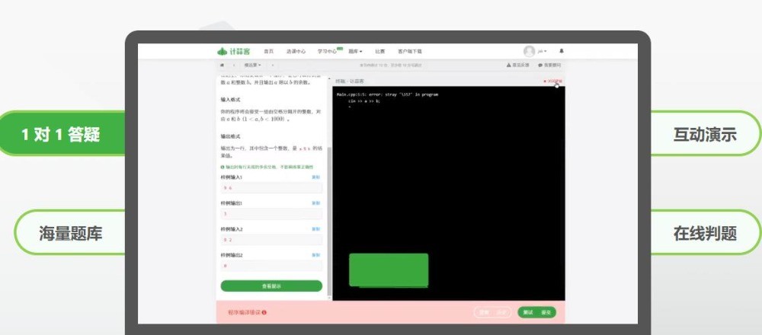Click the green rectangle in terminal

pyautogui.click(x=389, y=270)
